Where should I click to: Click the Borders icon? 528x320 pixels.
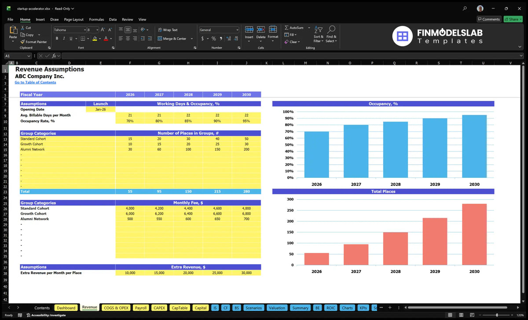[x=83, y=39]
